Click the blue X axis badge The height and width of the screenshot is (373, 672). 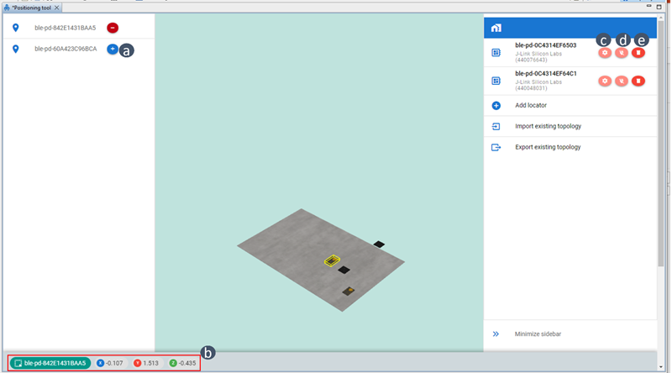click(x=100, y=363)
